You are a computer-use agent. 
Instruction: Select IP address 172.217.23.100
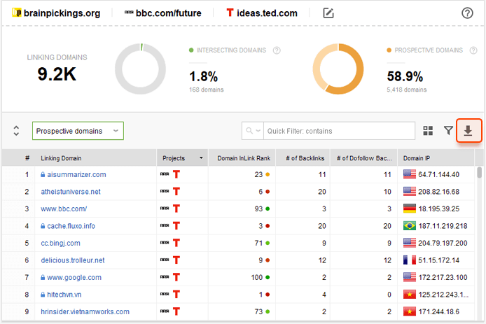pyautogui.click(x=443, y=278)
